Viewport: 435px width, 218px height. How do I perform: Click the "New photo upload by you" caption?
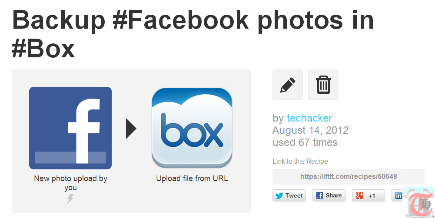click(70, 183)
